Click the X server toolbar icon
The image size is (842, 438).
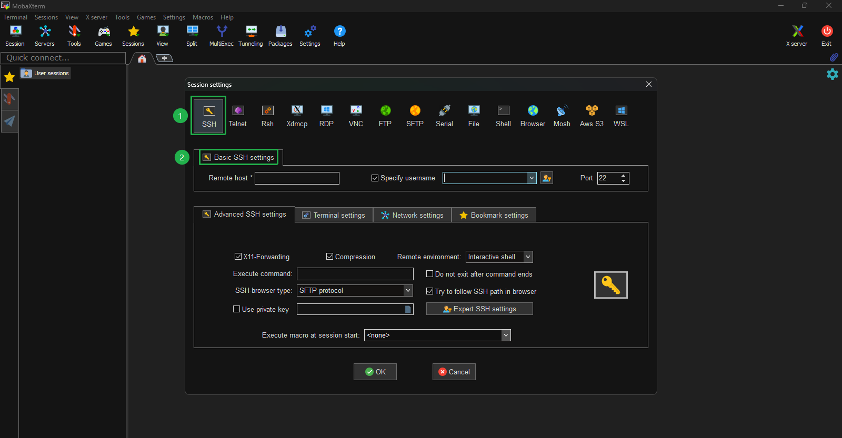(x=797, y=36)
